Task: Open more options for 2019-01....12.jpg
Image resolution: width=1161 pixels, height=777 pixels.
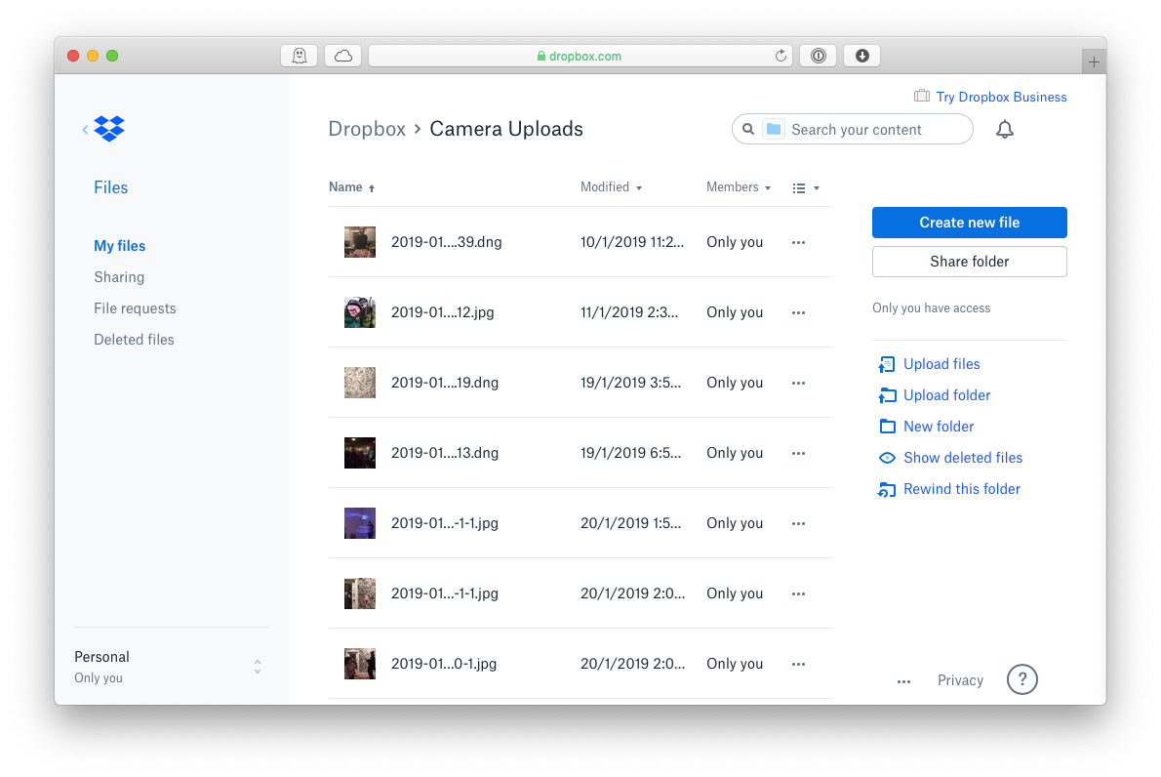Action: tap(798, 312)
